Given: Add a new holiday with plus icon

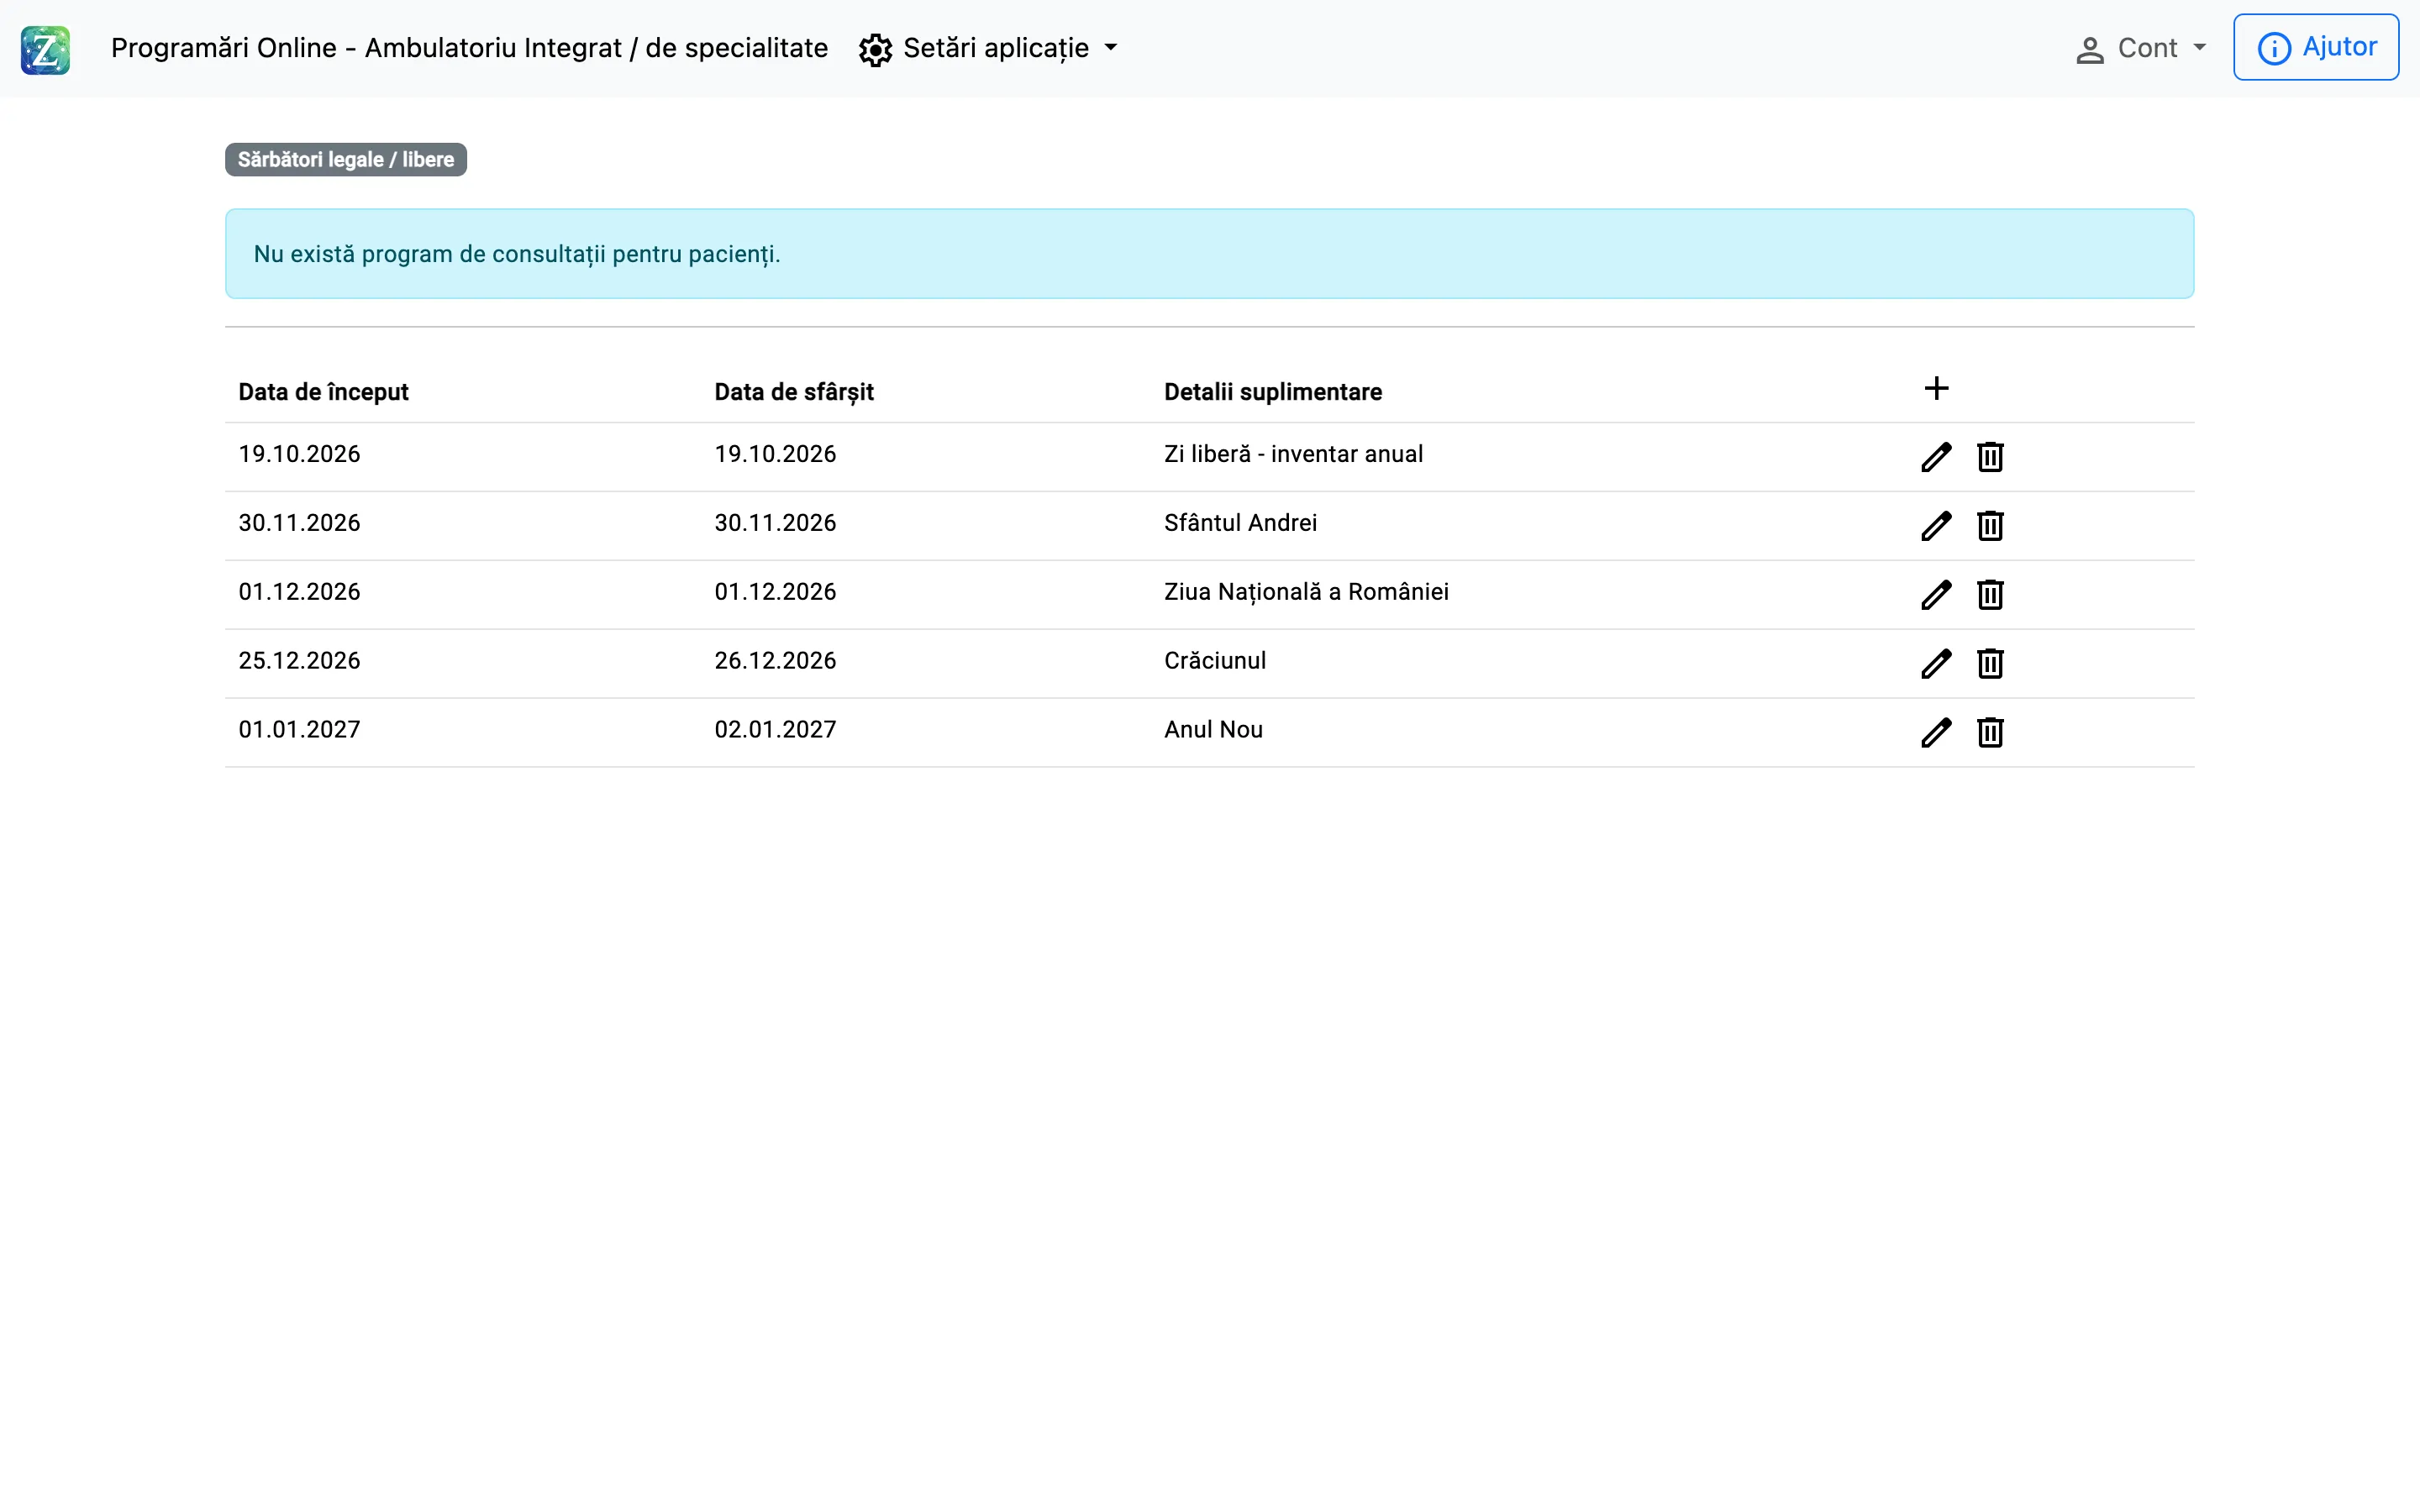Looking at the screenshot, I should click(x=1936, y=388).
